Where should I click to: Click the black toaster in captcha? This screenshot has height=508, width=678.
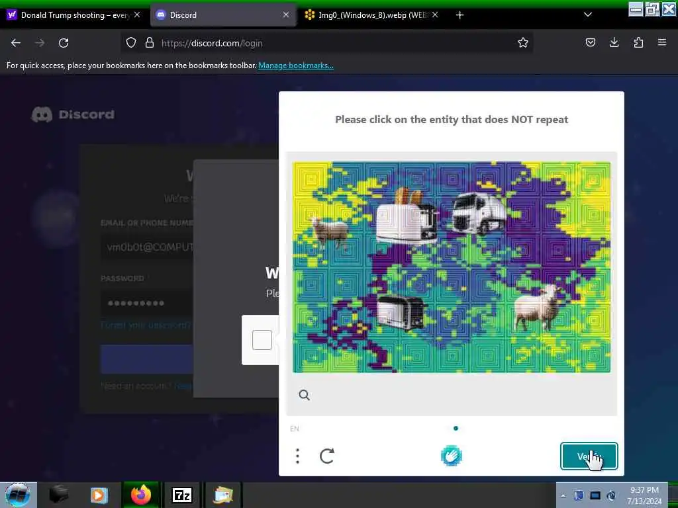coord(401,312)
